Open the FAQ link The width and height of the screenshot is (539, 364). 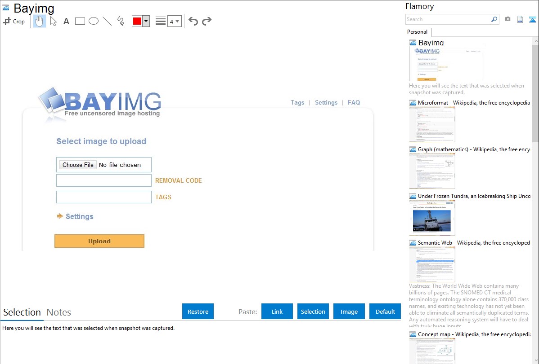pos(354,103)
